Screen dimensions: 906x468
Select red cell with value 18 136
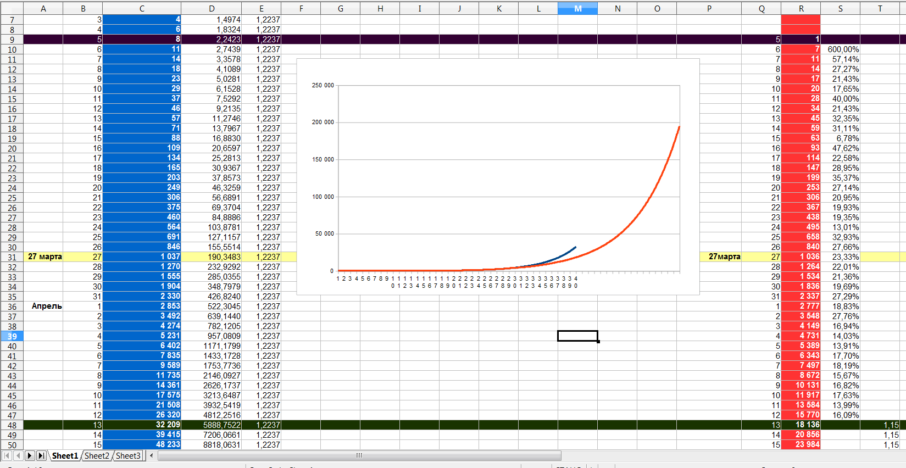pos(801,425)
